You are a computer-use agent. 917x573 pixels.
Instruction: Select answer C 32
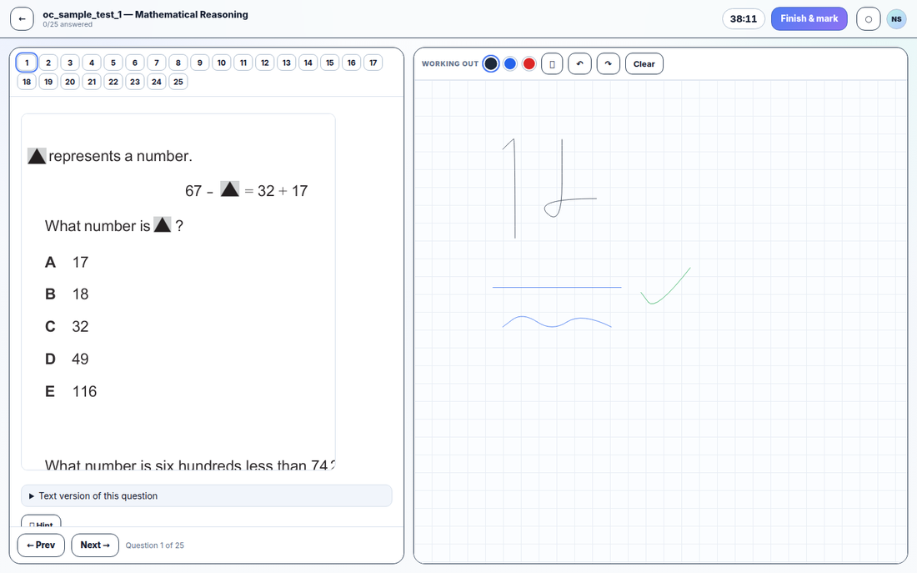point(67,327)
